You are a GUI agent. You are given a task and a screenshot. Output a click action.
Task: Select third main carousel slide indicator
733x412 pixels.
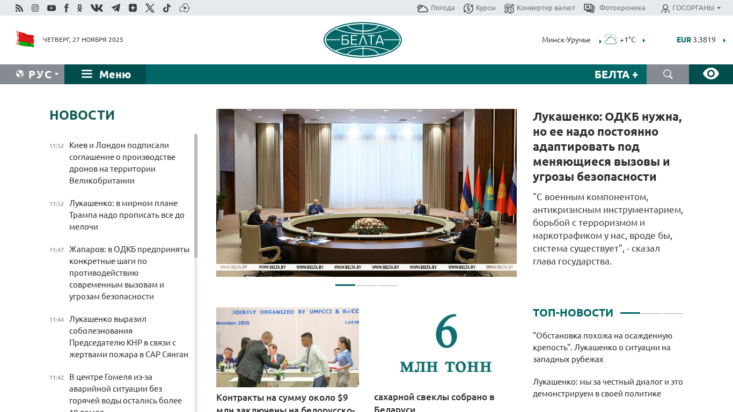[388, 285]
